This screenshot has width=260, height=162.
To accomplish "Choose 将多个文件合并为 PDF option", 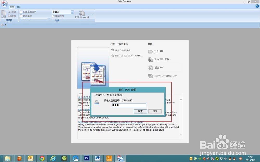I will [162, 76].
